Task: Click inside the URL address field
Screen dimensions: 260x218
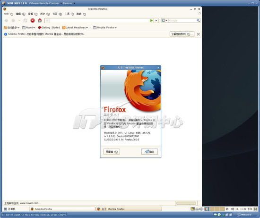Action: pyautogui.click(x=99, y=21)
